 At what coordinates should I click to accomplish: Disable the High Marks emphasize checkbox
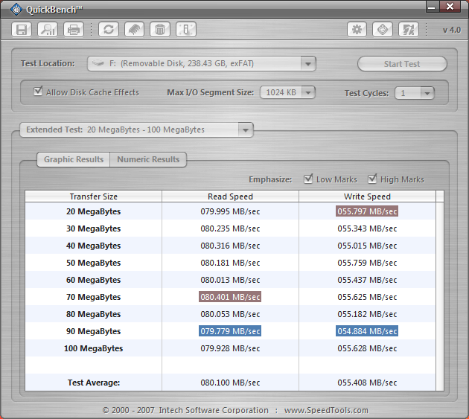tap(372, 179)
